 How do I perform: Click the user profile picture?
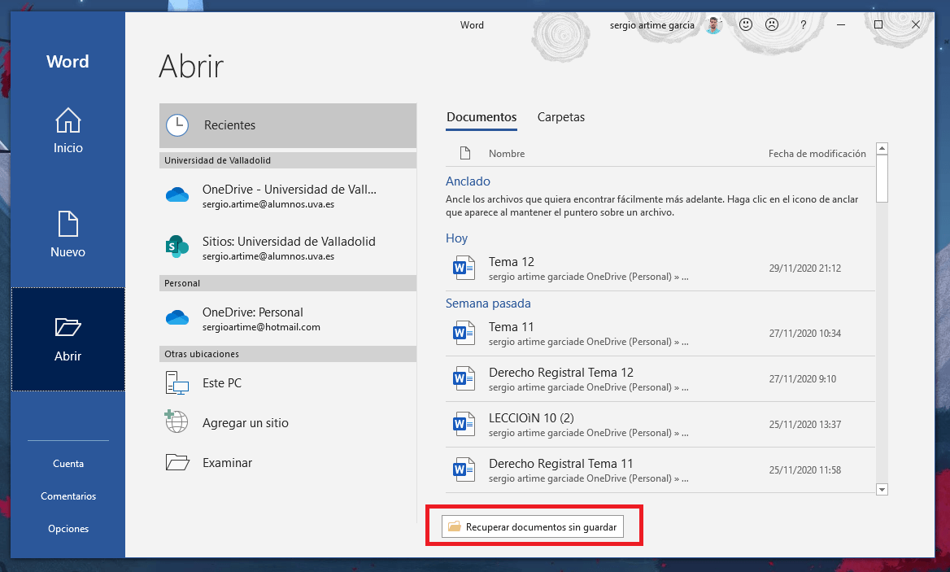[x=713, y=25]
